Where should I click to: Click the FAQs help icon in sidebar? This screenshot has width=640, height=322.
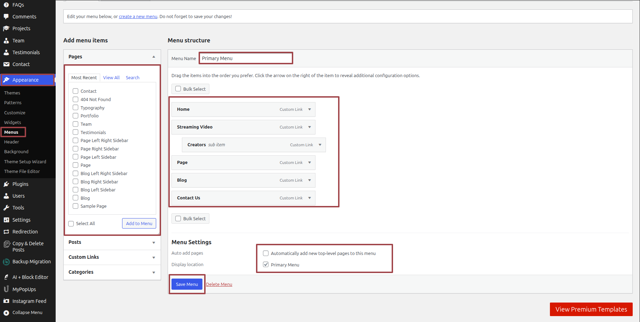tap(6, 5)
